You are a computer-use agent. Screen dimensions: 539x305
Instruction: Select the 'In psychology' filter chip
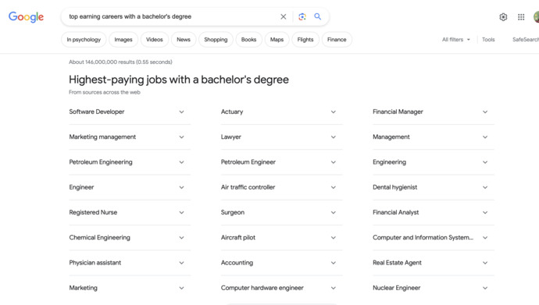click(84, 40)
